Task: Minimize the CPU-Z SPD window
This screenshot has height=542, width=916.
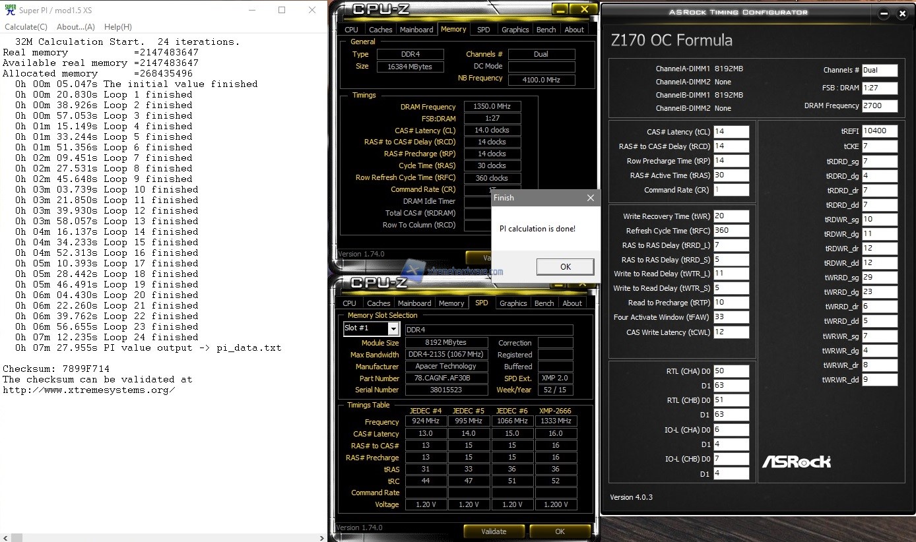Action: 558,284
